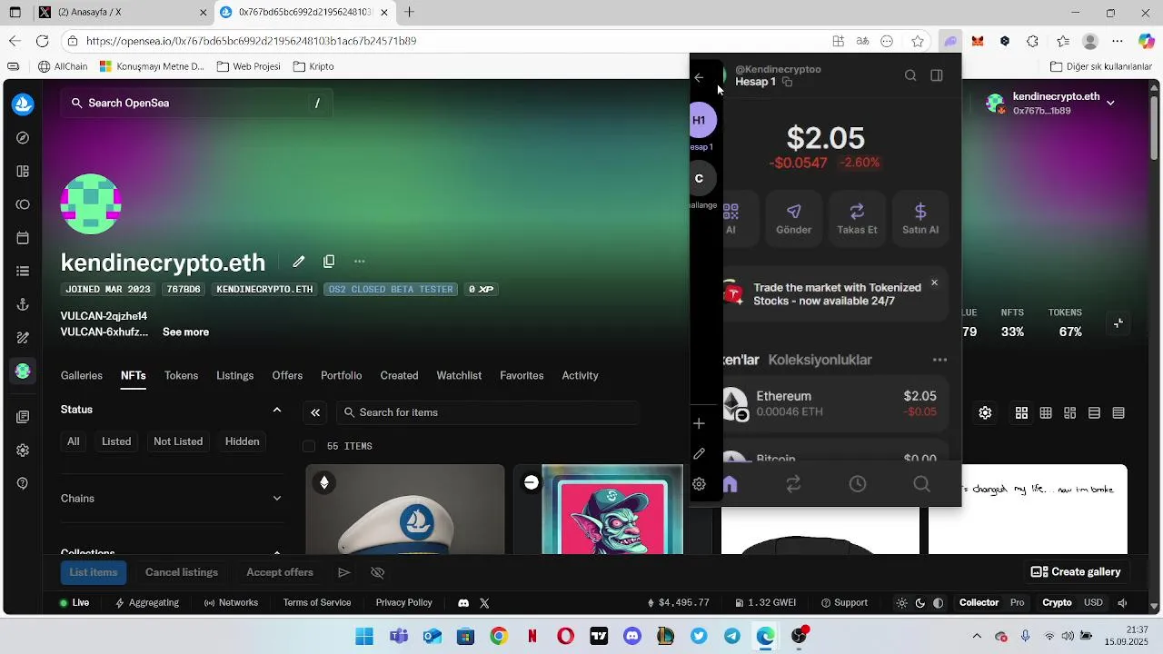Viewport: 1163px width, 654px height.
Task: Switch to Tokens tab
Action: (x=181, y=376)
